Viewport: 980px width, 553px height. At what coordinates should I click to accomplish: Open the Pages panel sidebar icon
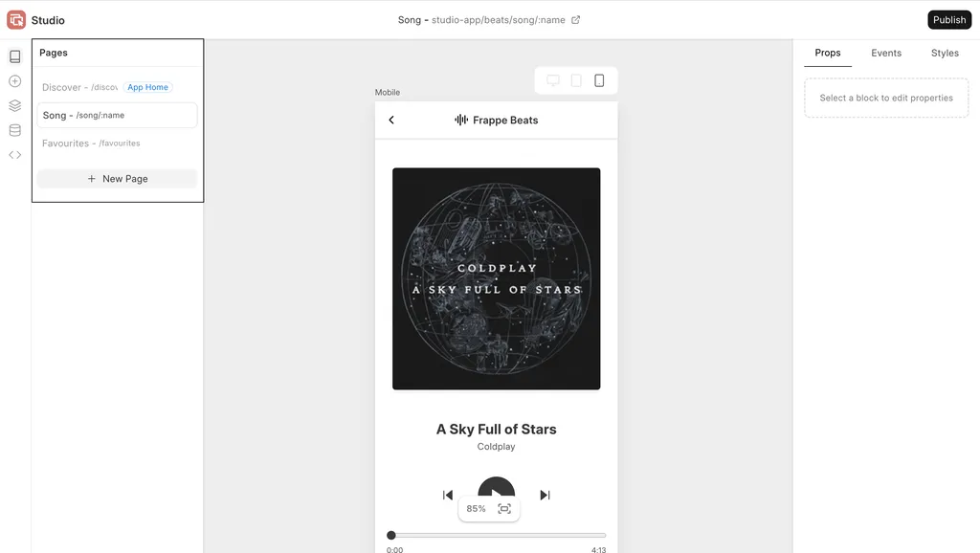[x=15, y=56]
